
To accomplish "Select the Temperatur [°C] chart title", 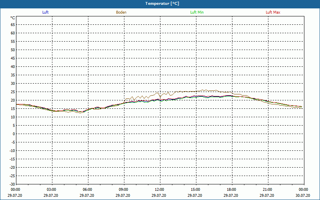I will point(162,4).
